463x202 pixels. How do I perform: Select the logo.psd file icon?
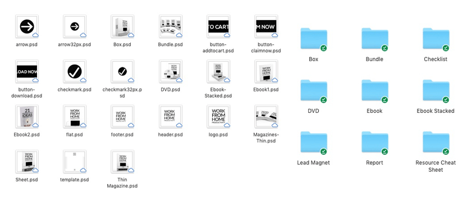tap(218, 117)
